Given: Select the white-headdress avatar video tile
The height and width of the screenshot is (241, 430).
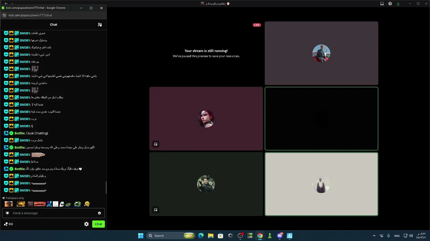Looking at the screenshot, I should click(x=321, y=184).
